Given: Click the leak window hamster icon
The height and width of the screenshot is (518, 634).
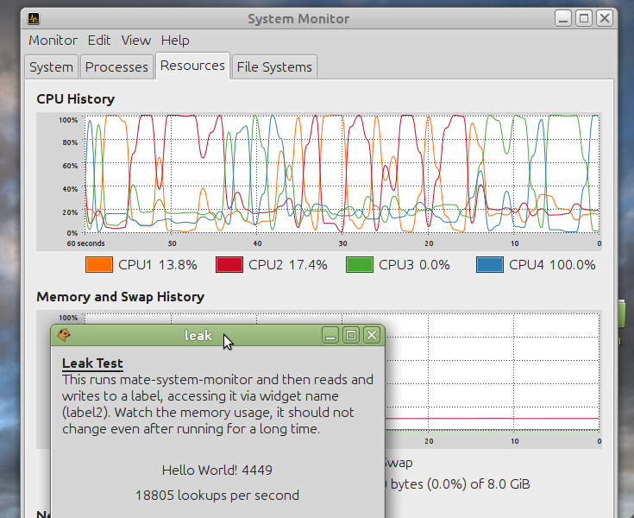Looking at the screenshot, I should pyautogui.click(x=65, y=335).
